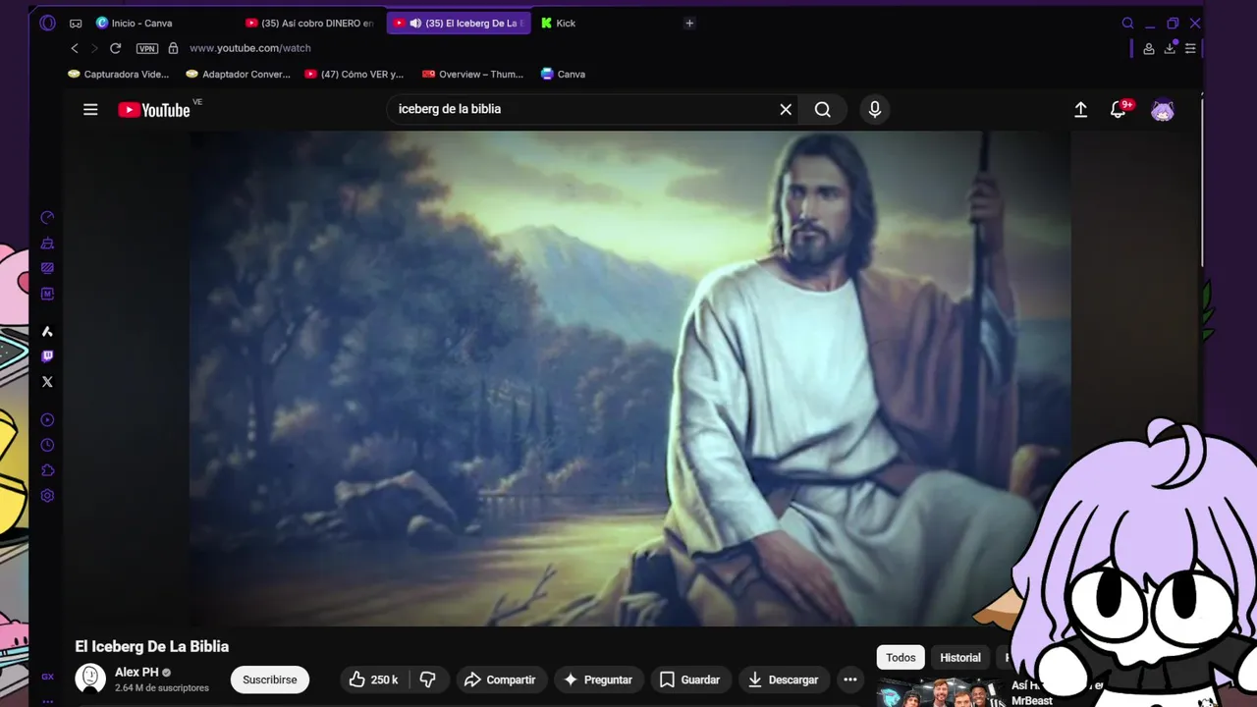The height and width of the screenshot is (707, 1257).
Task: Focus the www.youtube.com/watch address field
Action: pos(249,48)
